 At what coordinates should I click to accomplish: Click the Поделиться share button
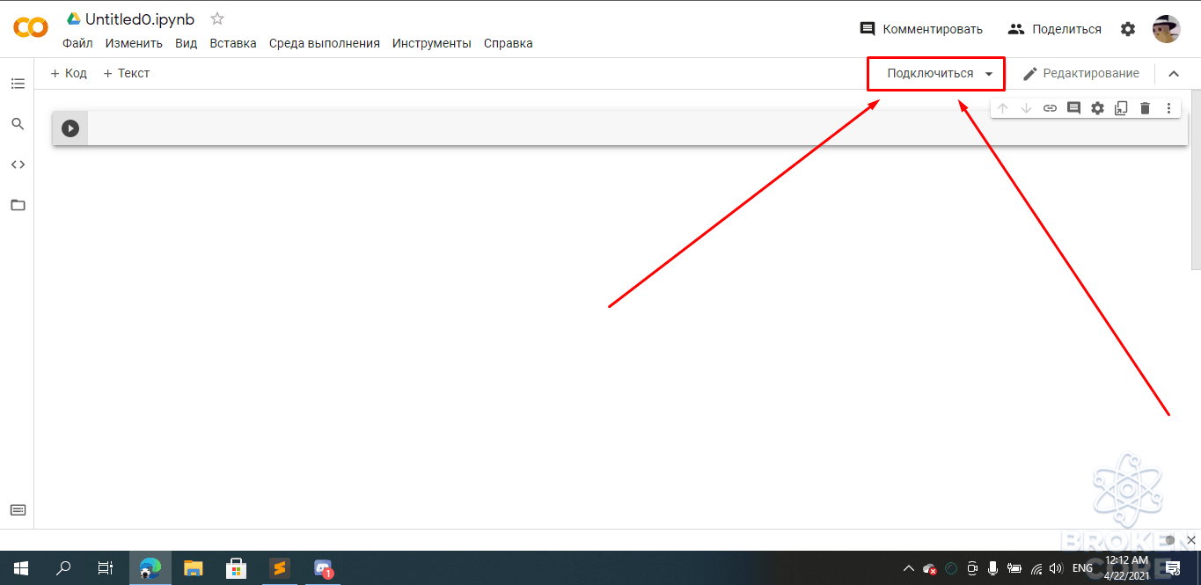[x=1055, y=29]
